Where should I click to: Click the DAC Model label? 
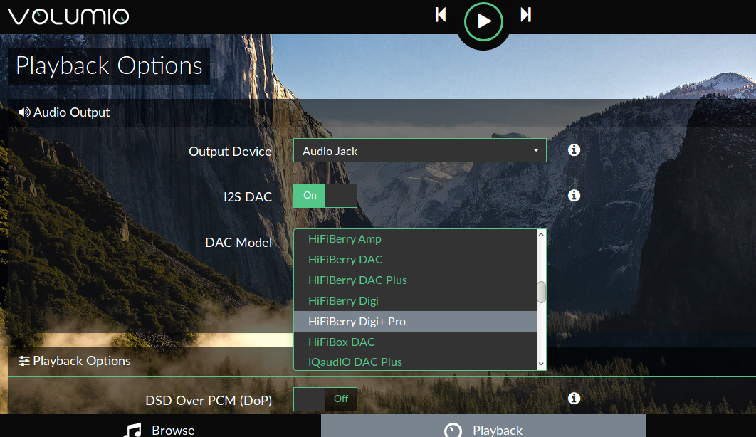coord(238,243)
